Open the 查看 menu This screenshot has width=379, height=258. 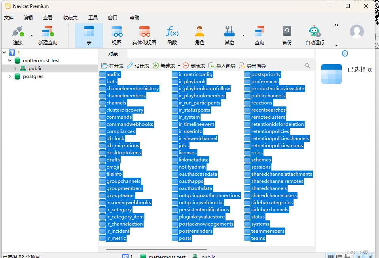[47, 18]
